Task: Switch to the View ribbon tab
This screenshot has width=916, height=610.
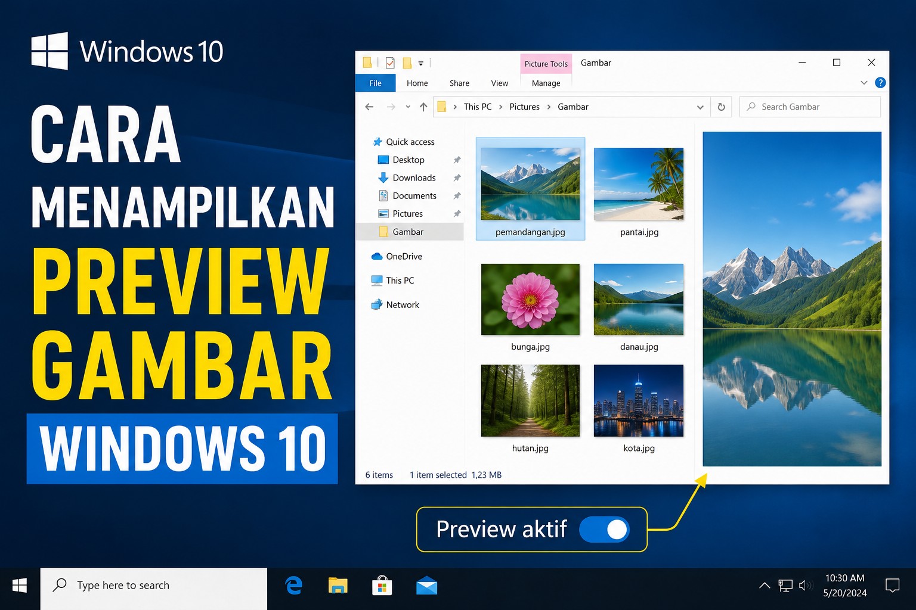Action: (x=500, y=83)
